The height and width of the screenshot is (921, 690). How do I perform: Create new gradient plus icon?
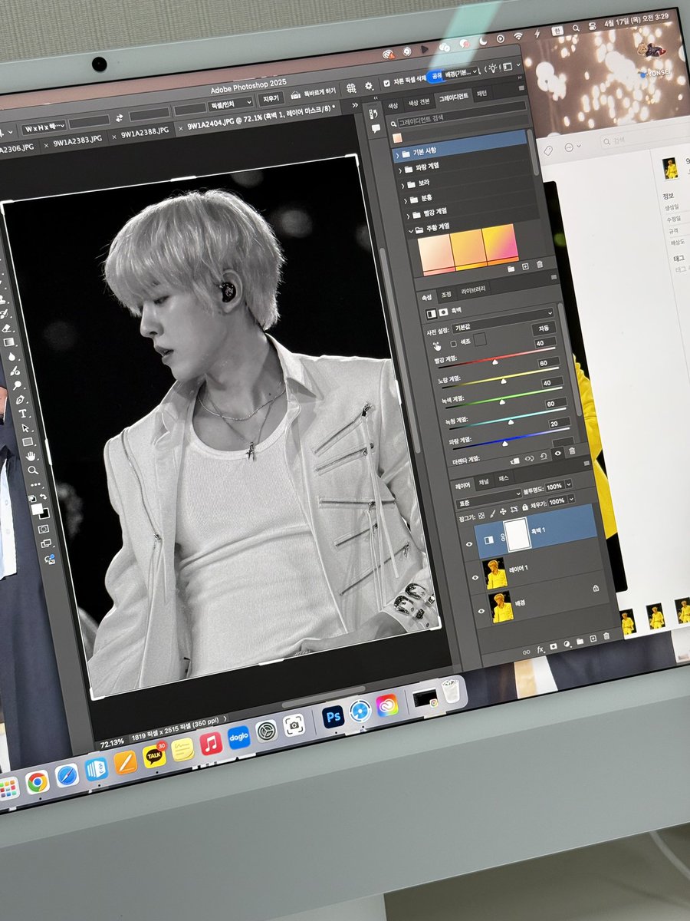tap(525, 266)
